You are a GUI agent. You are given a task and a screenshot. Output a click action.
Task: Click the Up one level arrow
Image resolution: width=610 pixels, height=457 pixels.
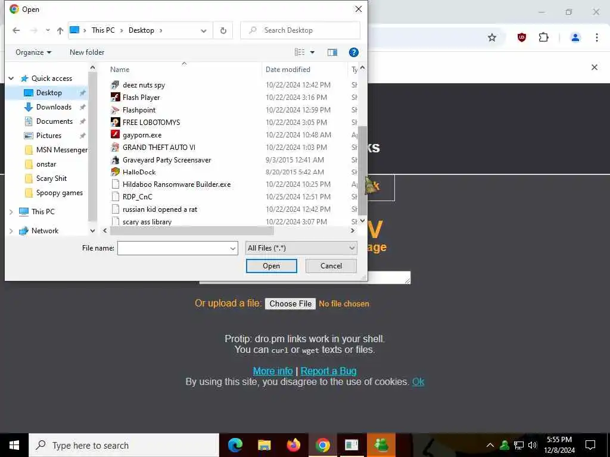point(60,30)
